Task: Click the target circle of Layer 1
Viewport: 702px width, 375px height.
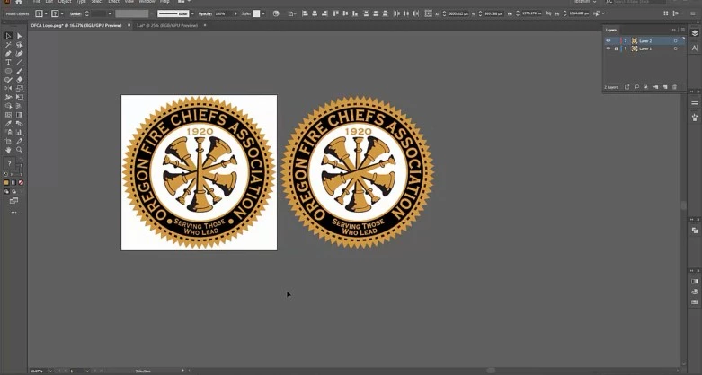Action: 676,48
